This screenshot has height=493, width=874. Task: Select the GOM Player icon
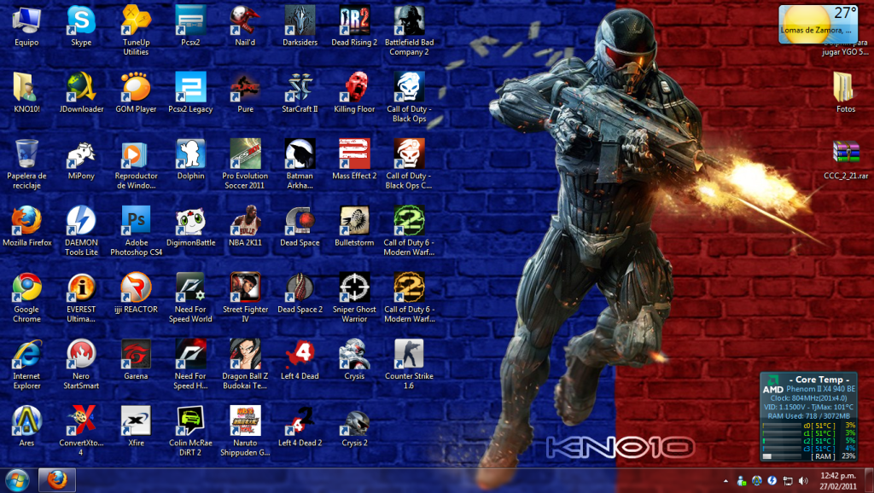[136, 93]
